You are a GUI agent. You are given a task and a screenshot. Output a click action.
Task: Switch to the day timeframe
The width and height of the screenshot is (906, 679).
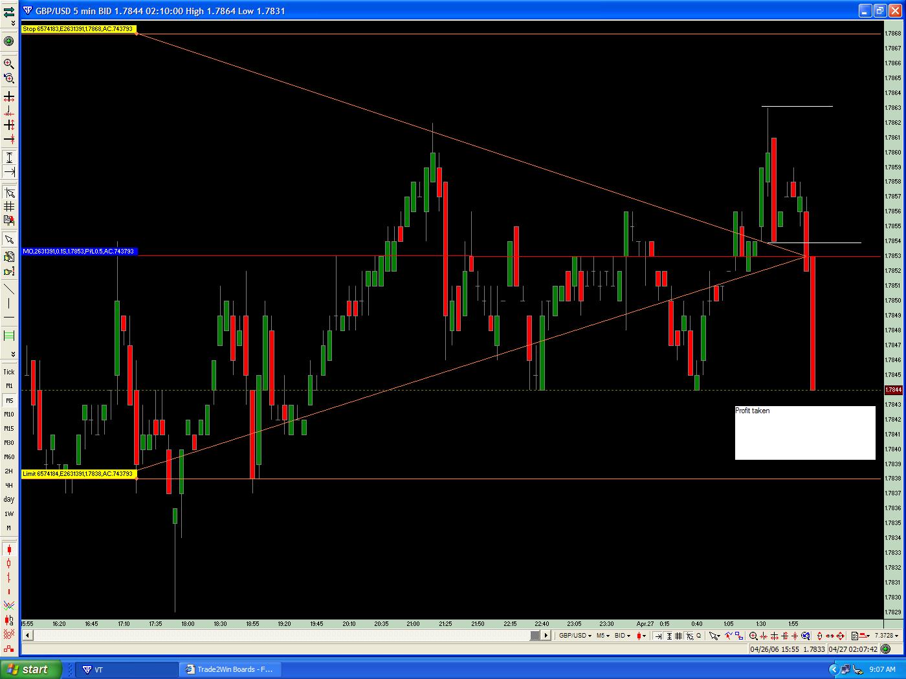9,499
